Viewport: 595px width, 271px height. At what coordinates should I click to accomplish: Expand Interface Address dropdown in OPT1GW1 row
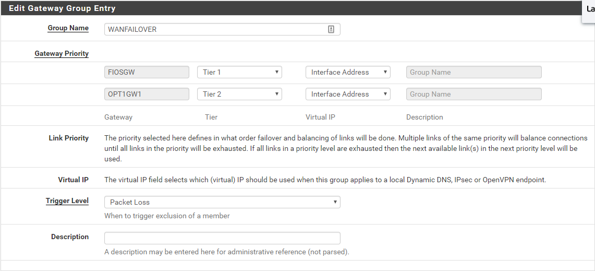pos(348,94)
